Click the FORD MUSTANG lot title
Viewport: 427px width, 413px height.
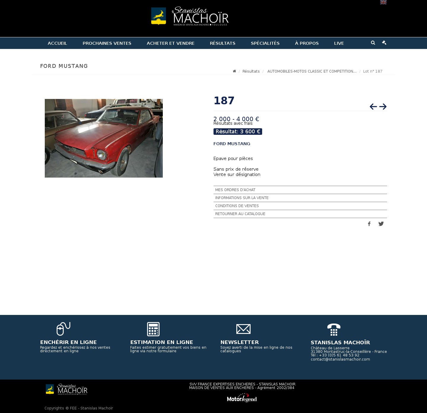tap(232, 144)
